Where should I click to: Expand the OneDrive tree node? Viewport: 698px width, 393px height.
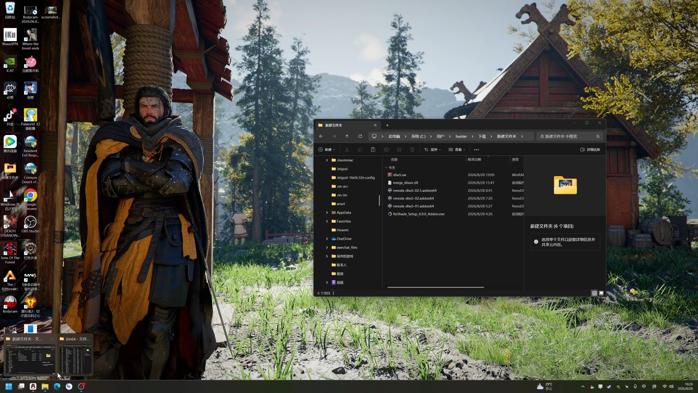(327, 239)
